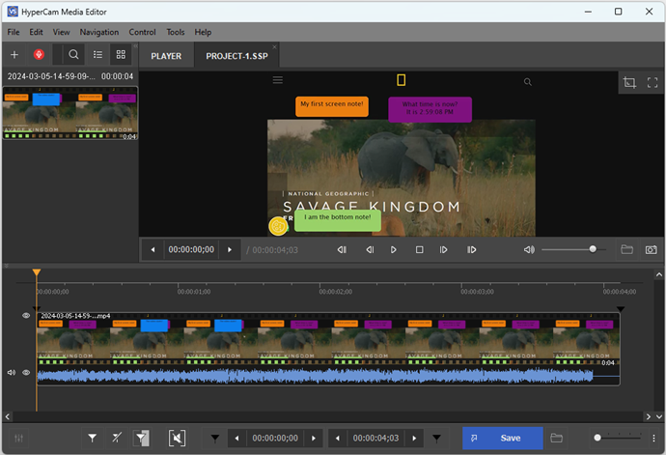Open audio mixer settings icon
This screenshot has height=455, width=666.
(x=18, y=438)
